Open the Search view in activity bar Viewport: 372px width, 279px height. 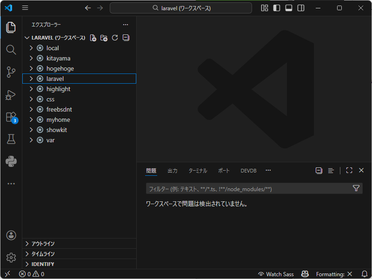[x=11, y=50]
